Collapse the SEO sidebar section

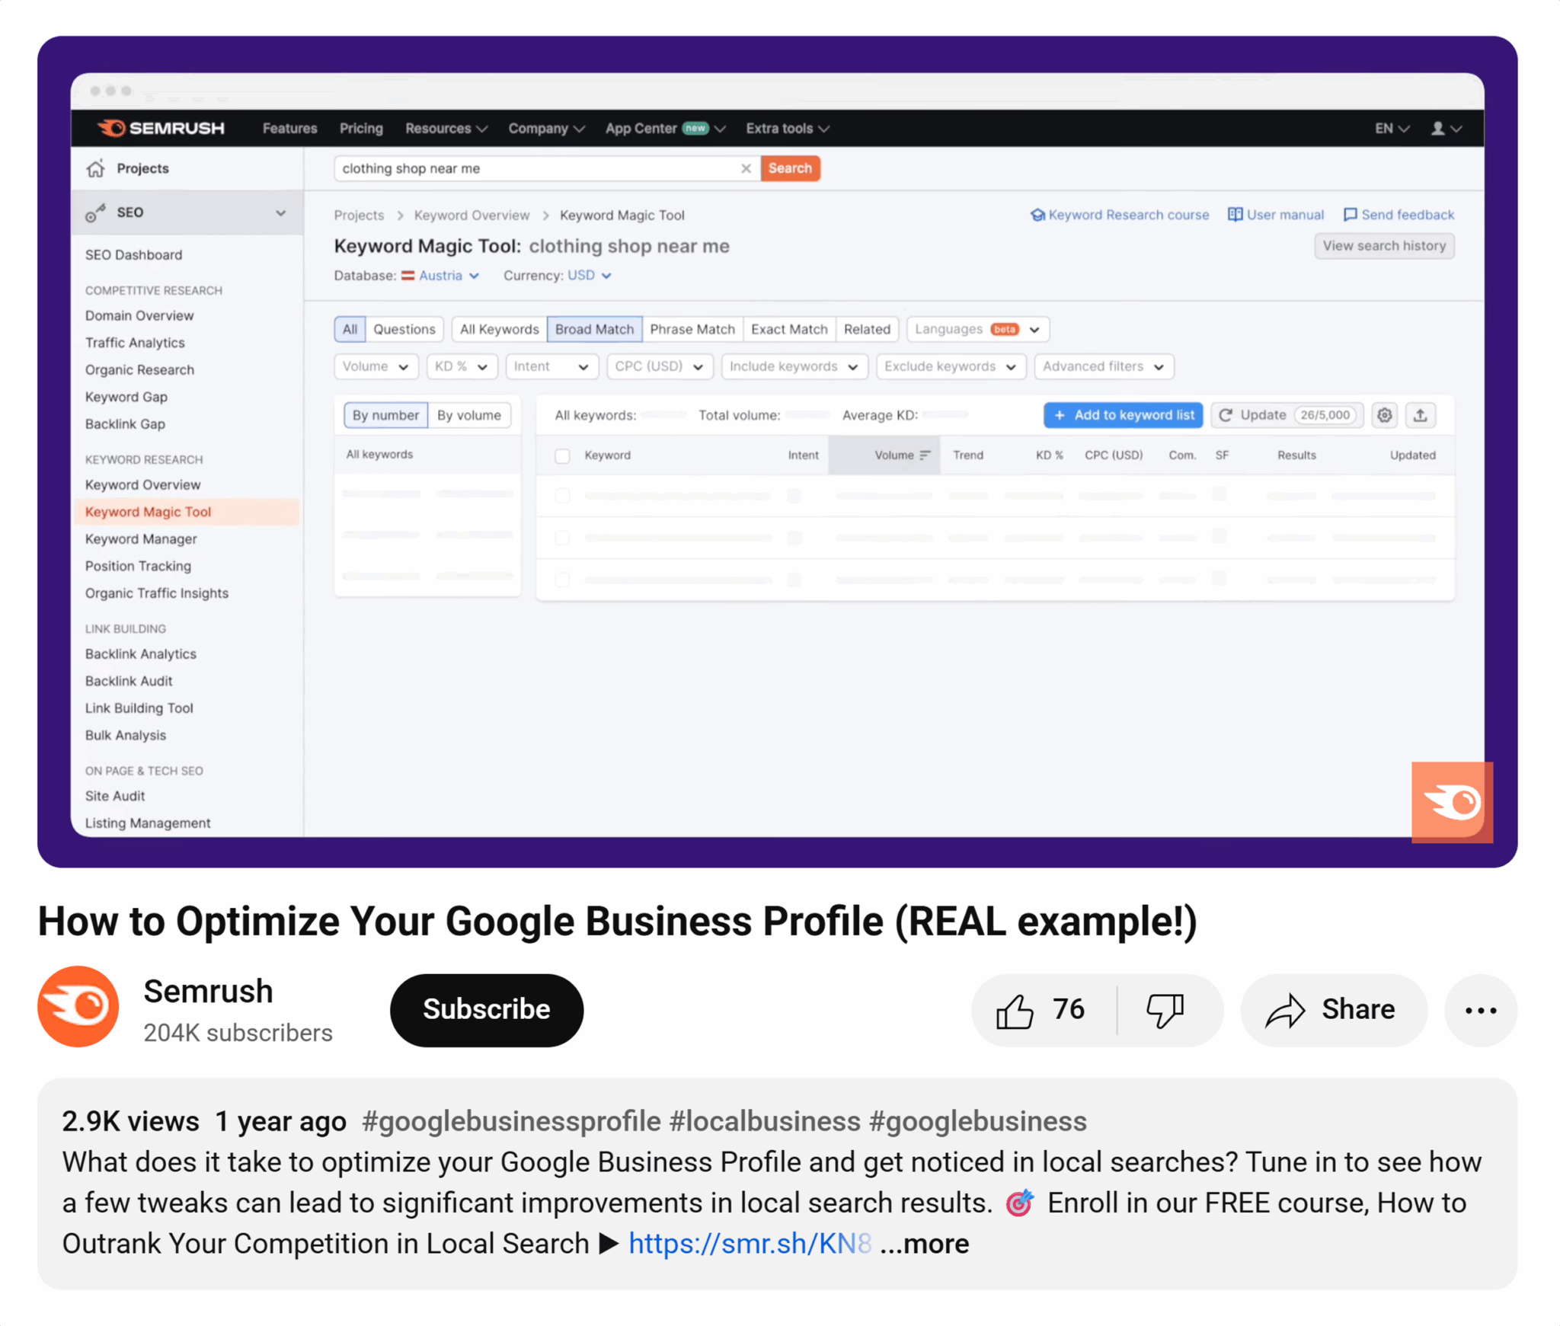pos(281,213)
